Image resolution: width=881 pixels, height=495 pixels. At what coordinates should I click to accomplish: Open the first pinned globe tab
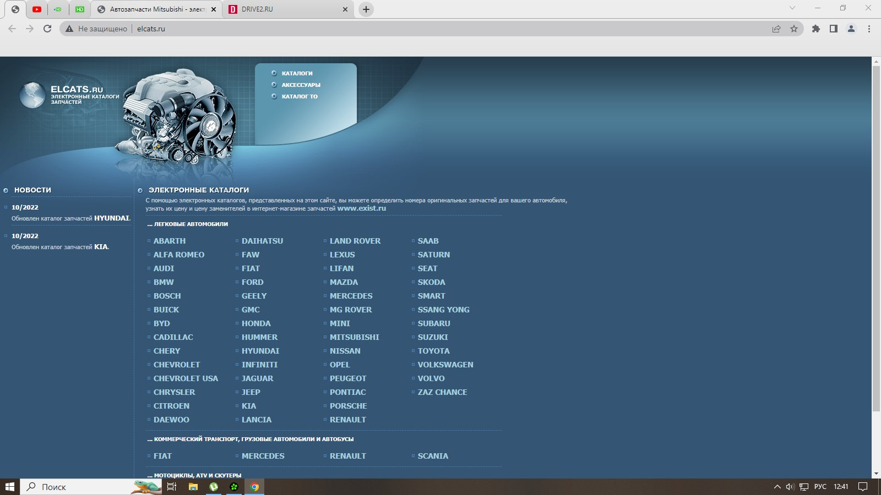(15, 9)
